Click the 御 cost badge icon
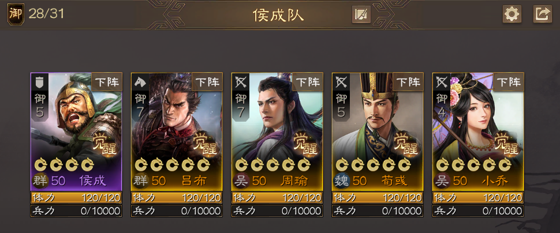Image resolution: width=560 pixels, height=233 pixels. pos(16,14)
